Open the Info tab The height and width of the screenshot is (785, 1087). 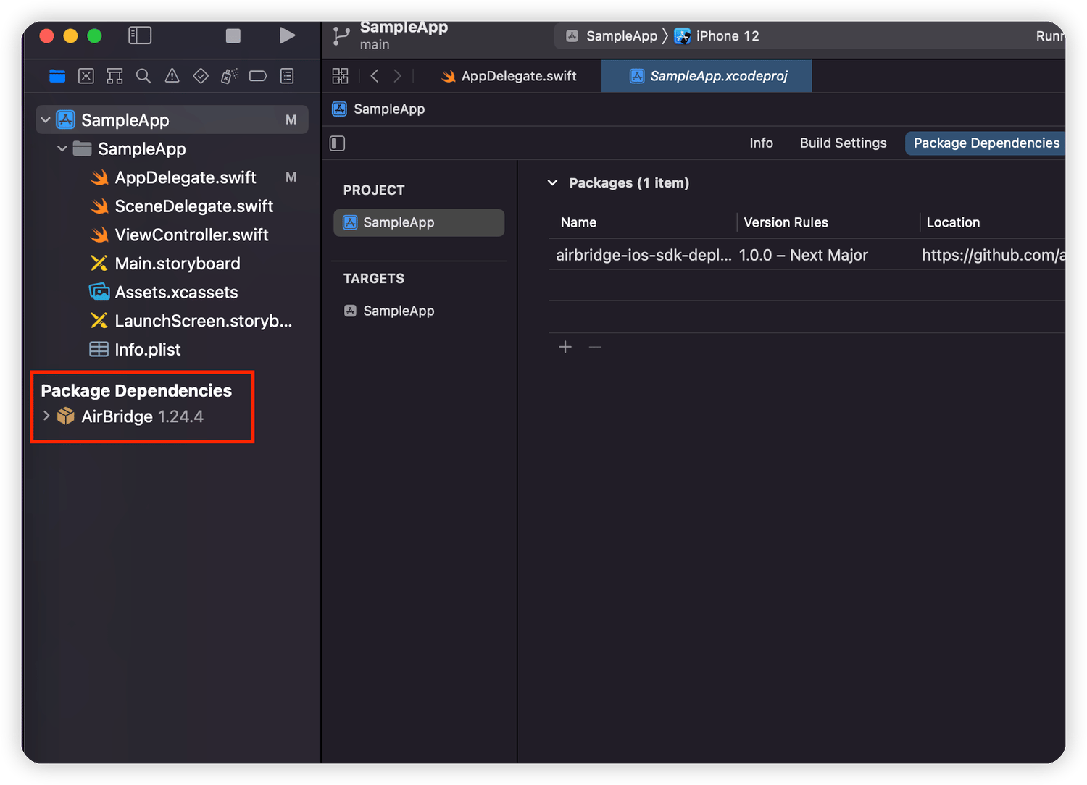tap(761, 143)
